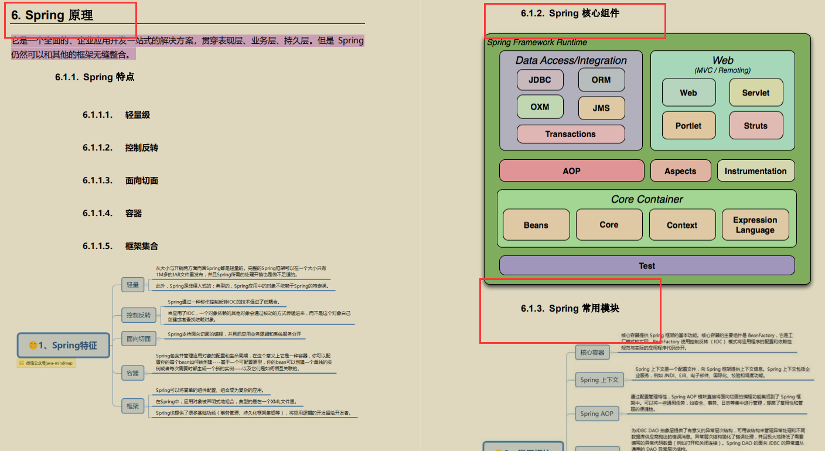Select the 面向切面 mindmap node
Screen dimensions: 825x451
[139, 338]
